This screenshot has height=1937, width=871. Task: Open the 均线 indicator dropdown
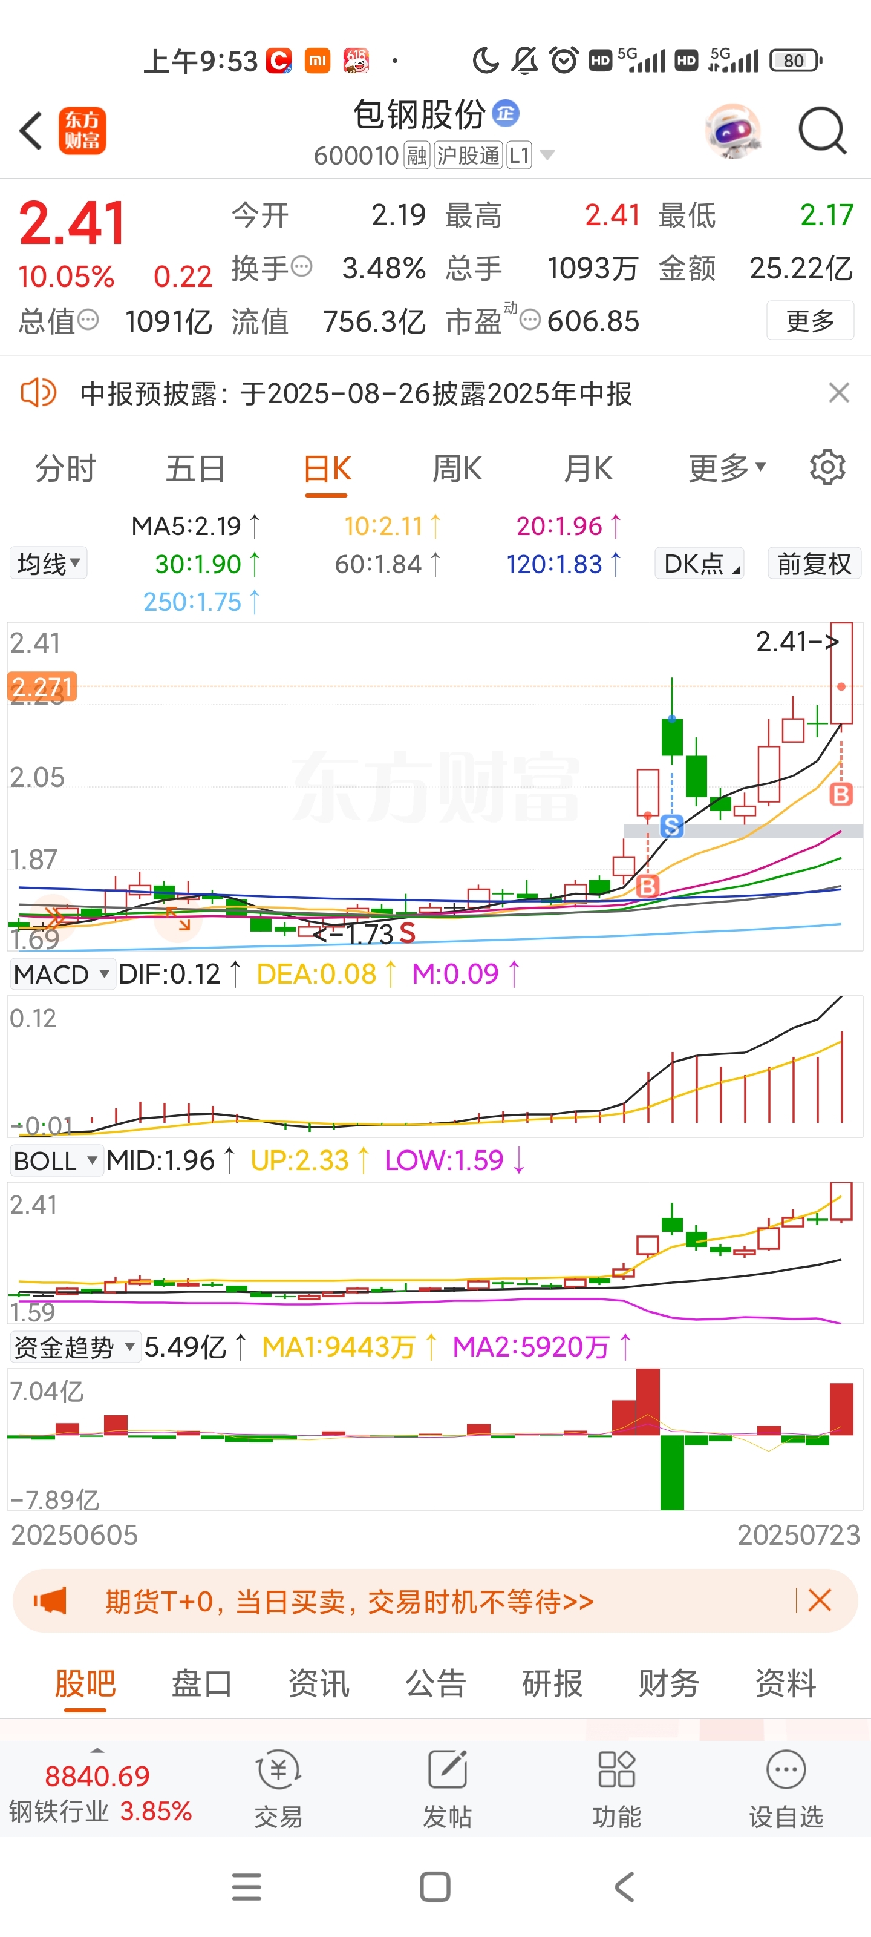click(48, 563)
